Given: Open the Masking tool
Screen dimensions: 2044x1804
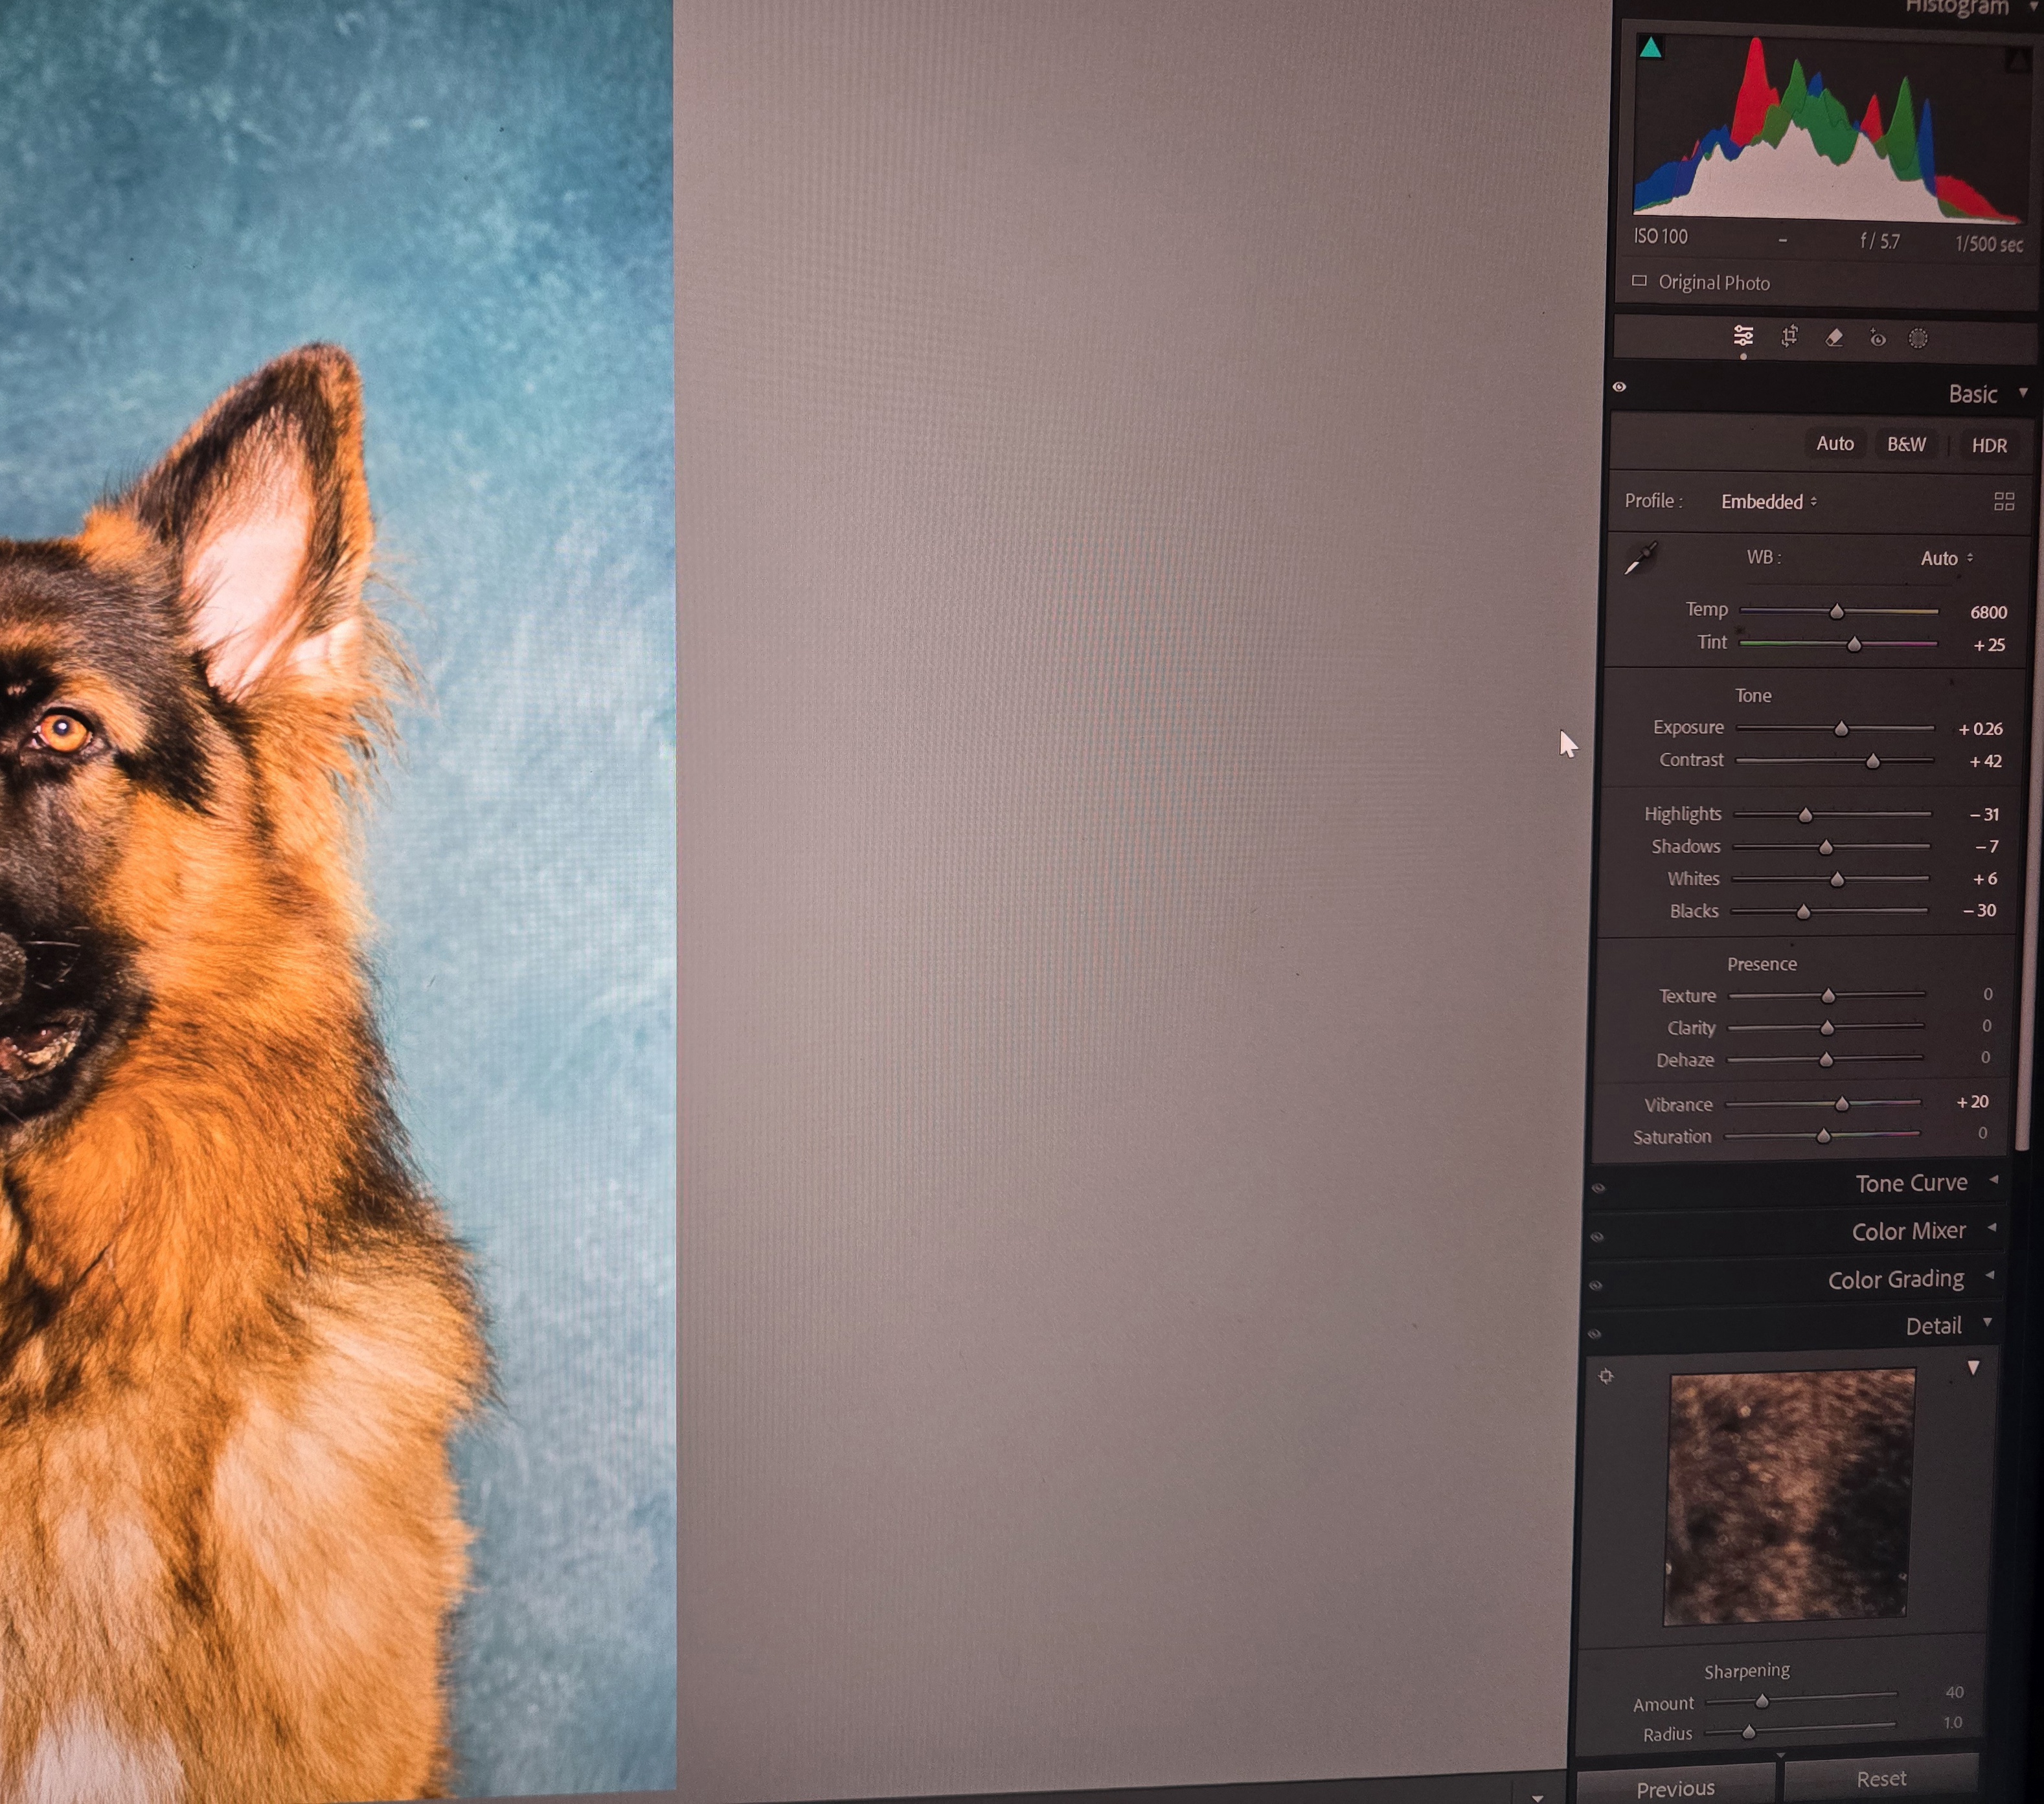Looking at the screenshot, I should 1917,339.
